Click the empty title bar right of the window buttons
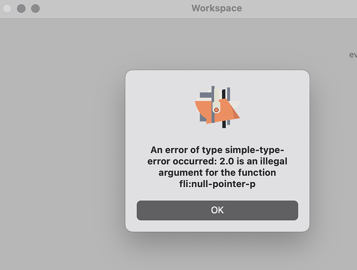357x270 pixels. point(114,9)
